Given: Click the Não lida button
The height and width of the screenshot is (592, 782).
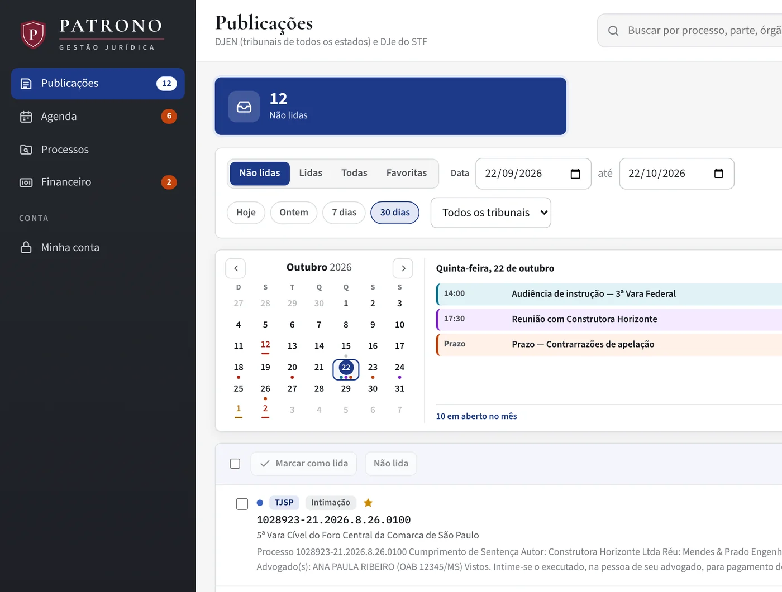Looking at the screenshot, I should (x=391, y=464).
